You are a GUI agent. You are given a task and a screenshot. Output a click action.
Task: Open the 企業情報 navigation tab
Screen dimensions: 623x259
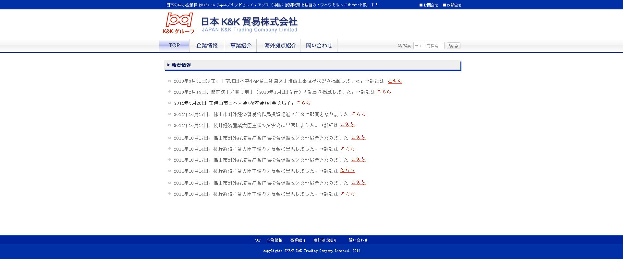click(207, 46)
